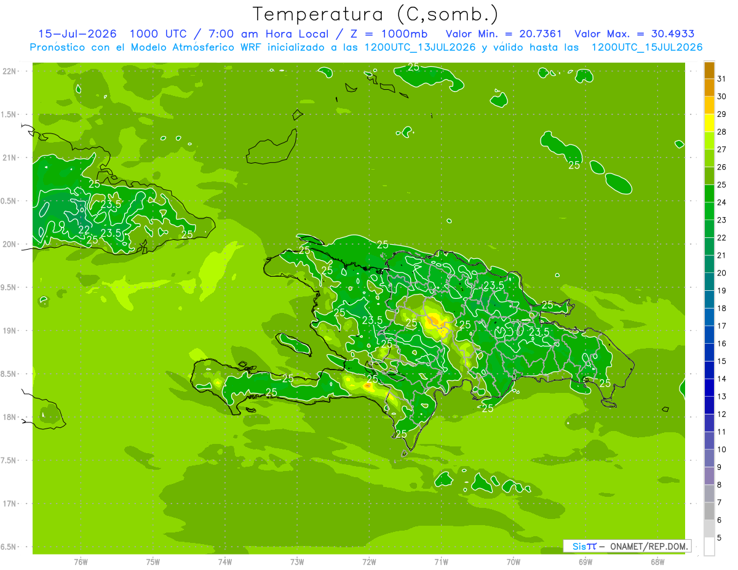Click the color bar label "31"
Screen dimensions: 738x570
point(722,79)
